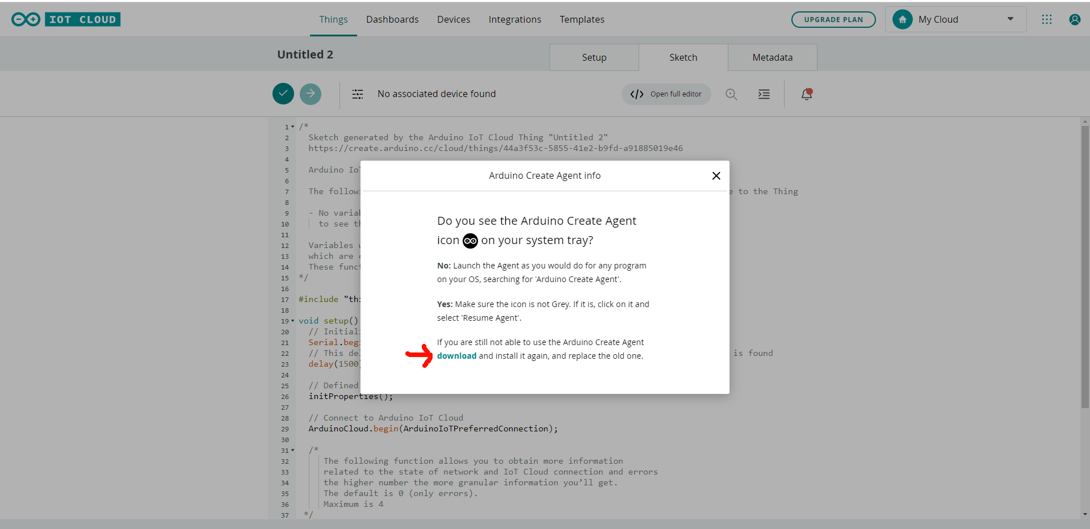
Task: Click the editor vertical scrollbar
Action: click(1085, 267)
